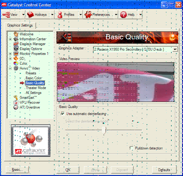183x176 pixels.
Task: Open the Color settings entry
Action: (x=23, y=63)
